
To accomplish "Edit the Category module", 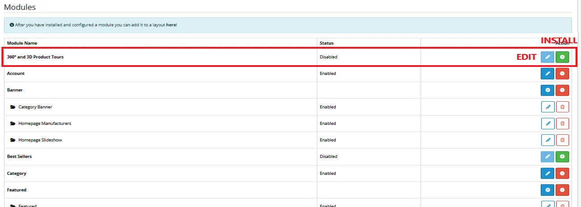I will tap(547, 173).
